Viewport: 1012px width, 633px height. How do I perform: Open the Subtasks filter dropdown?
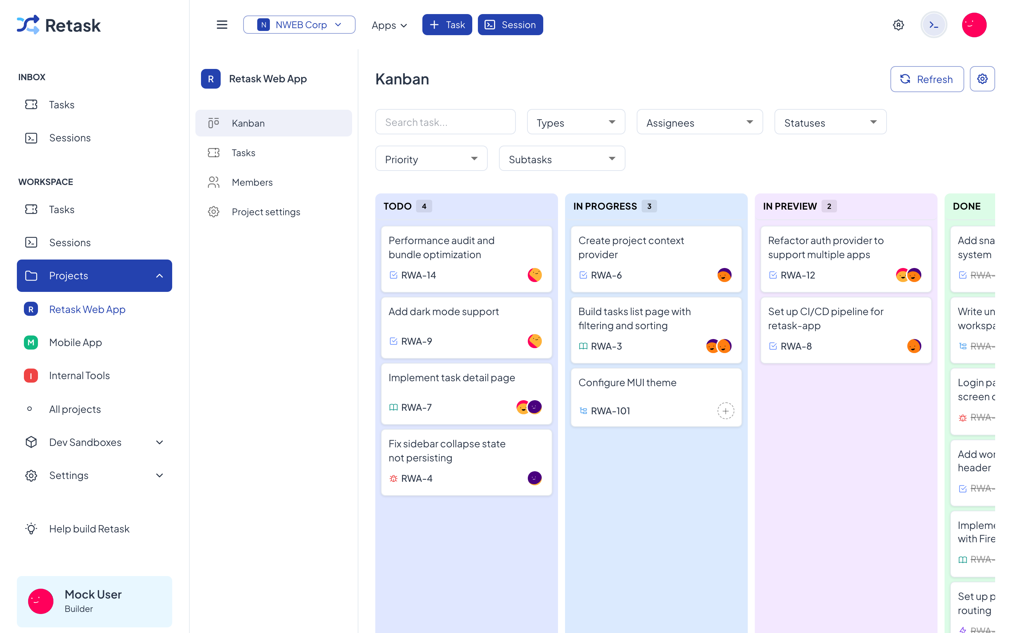(562, 159)
